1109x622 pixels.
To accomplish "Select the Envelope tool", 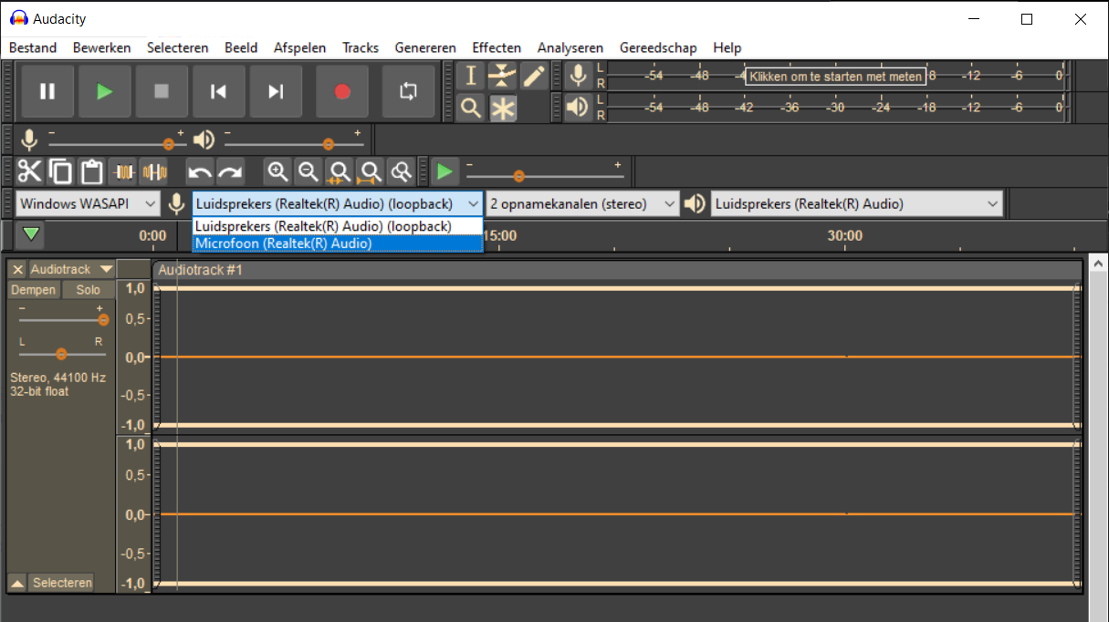I will pos(502,77).
